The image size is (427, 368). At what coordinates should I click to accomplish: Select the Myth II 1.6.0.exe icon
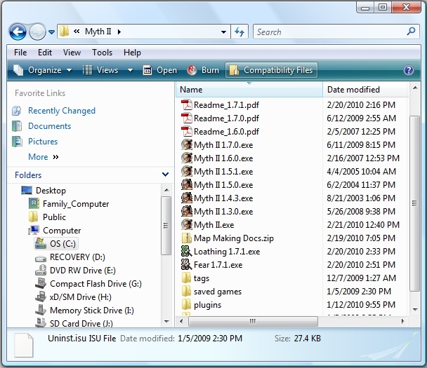coord(187,158)
